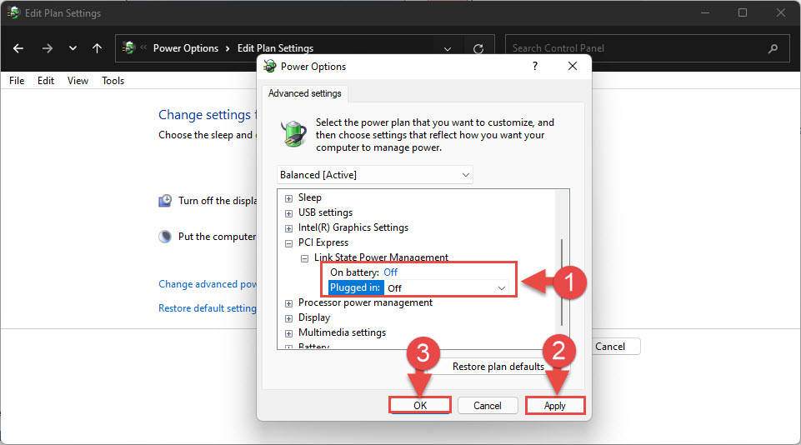Open the File menu
801x445 pixels.
pos(17,81)
